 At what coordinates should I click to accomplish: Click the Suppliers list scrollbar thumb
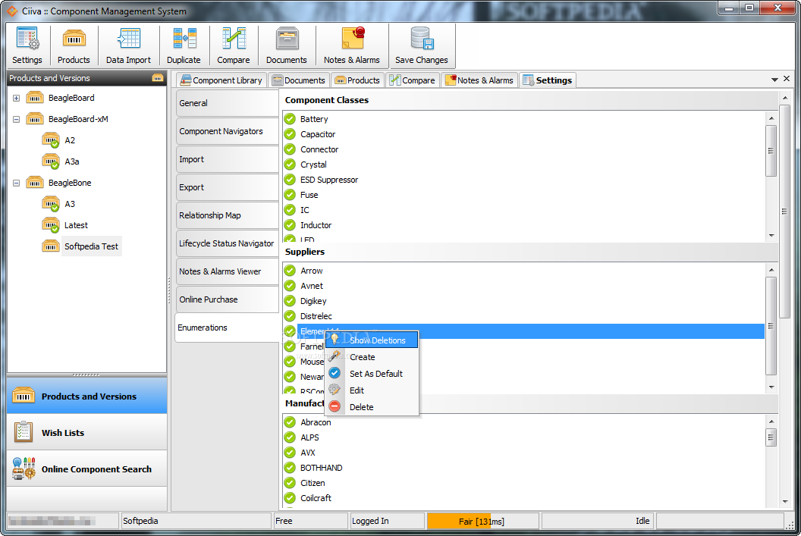771,326
